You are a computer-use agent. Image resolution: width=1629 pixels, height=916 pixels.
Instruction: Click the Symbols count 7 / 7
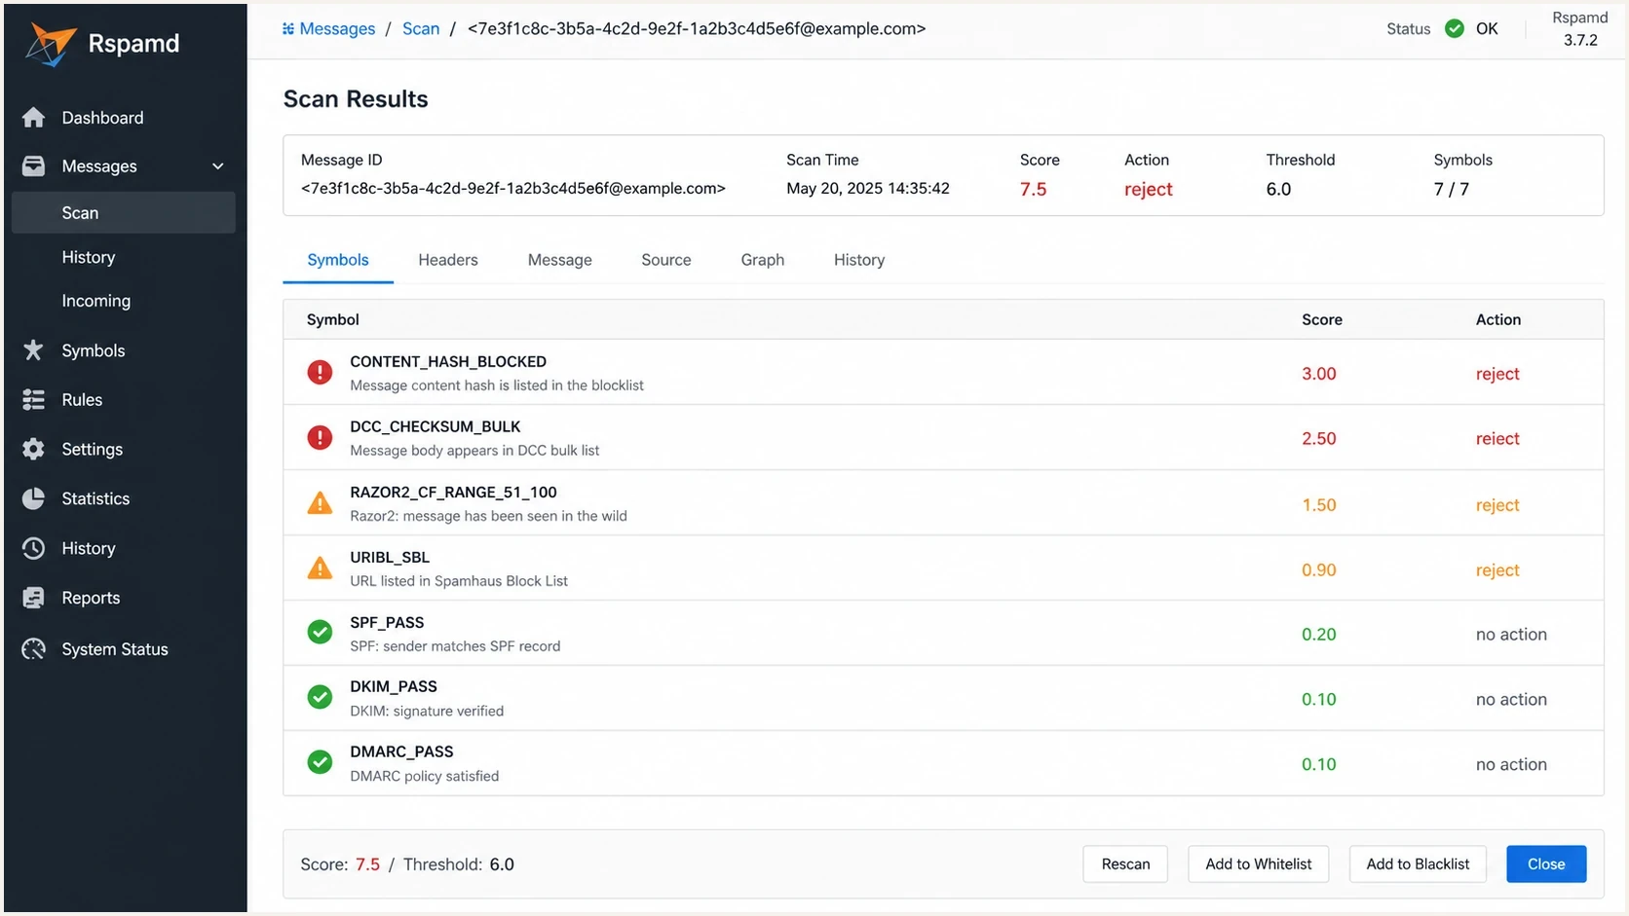(1451, 189)
